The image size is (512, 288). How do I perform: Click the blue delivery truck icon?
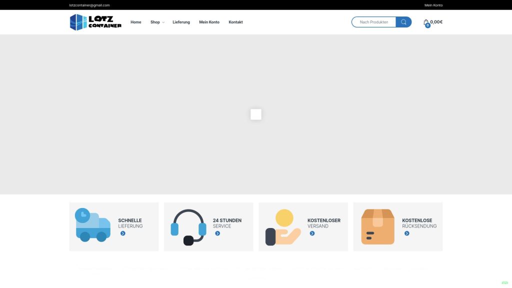[x=92, y=225]
